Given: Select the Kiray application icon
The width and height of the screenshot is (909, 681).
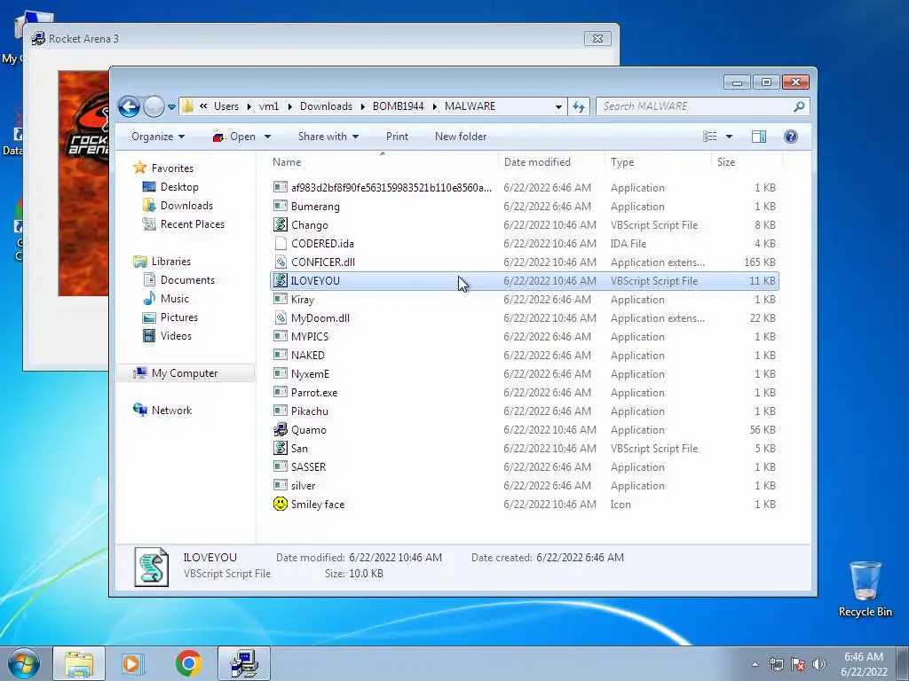Looking at the screenshot, I should (x=281, y=299).
